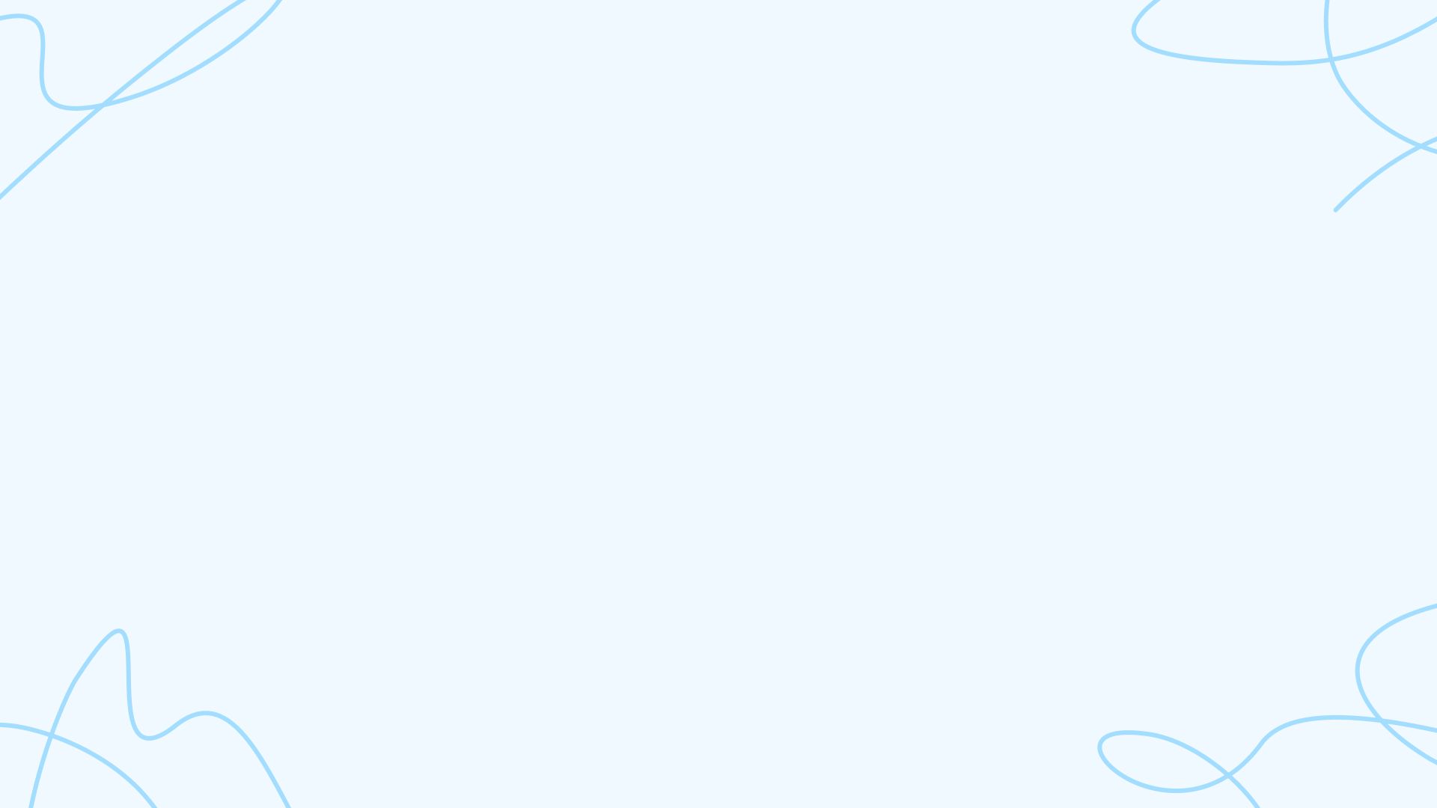This screenshot has width=1437, height=808.
Task: Click the crossing point of top-left squiggle lines
Action: point(103,105)
